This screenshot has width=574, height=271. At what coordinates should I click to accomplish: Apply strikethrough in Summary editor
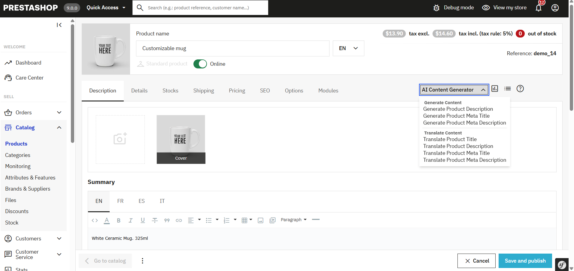(155, 220)
